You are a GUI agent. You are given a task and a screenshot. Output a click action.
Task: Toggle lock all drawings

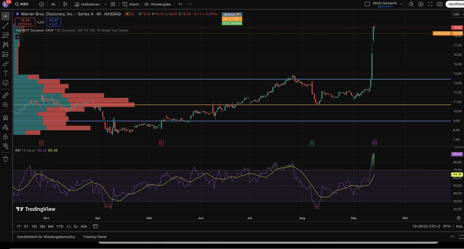pyautogui.click(x=5, y=136)
